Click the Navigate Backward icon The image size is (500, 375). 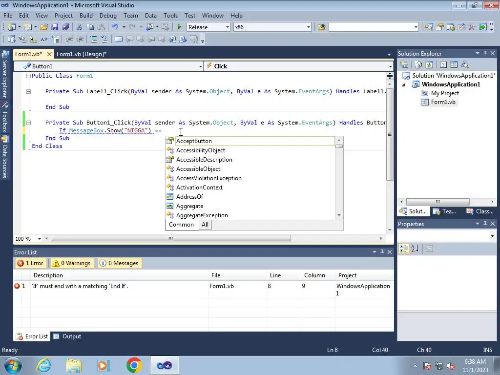coord(149,27)
